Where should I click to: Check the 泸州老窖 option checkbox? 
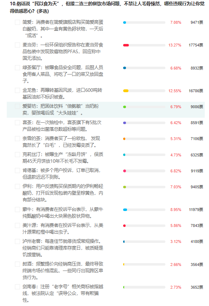[x=17, y=241]
